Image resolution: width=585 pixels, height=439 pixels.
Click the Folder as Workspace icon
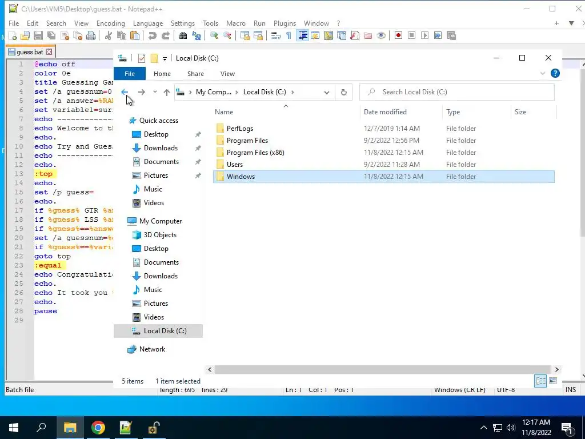click(x=368, y=35)
